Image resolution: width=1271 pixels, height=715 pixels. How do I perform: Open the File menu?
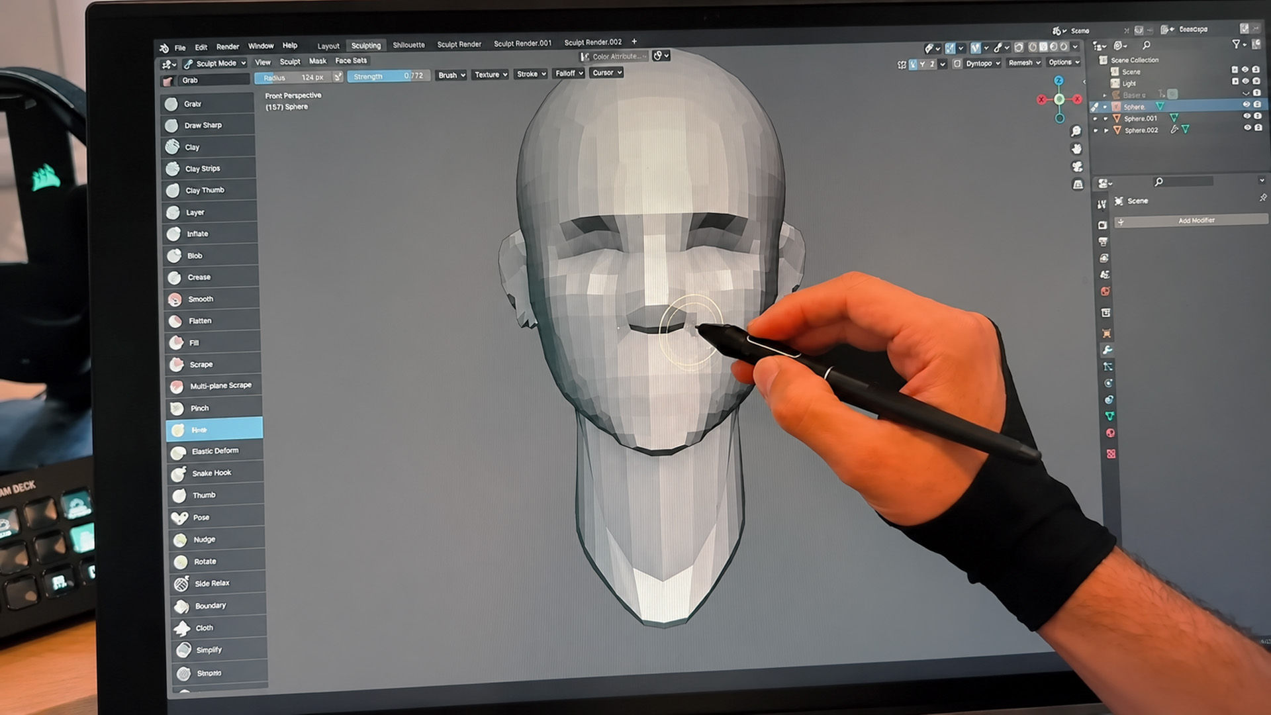click(x=180, y=48)
